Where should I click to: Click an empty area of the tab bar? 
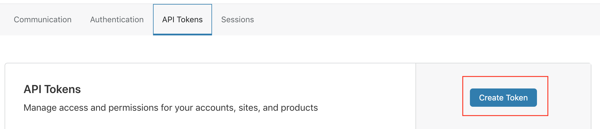click(401, 20)
